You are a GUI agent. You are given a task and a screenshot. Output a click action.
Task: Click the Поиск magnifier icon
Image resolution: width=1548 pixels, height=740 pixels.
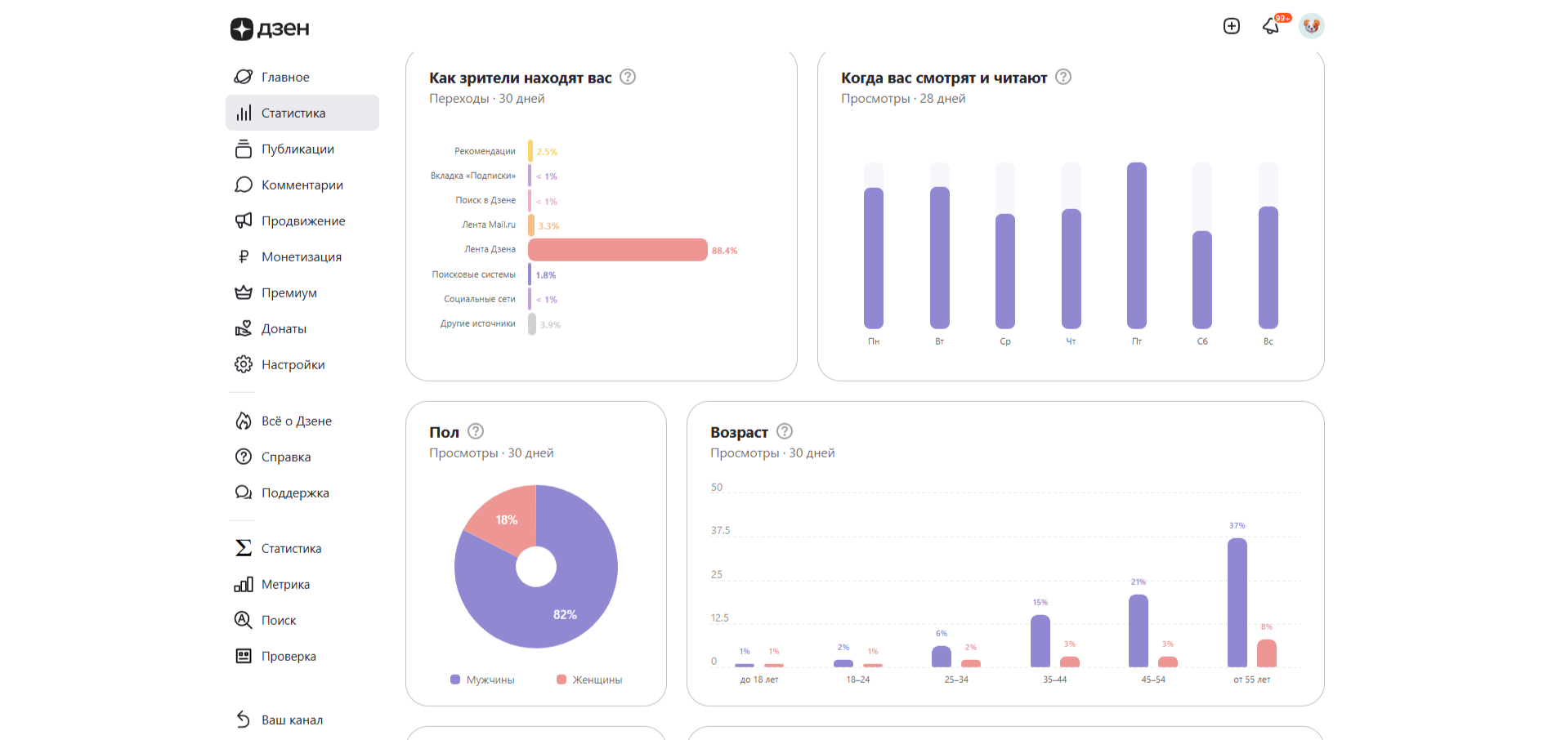coord(244,620)
